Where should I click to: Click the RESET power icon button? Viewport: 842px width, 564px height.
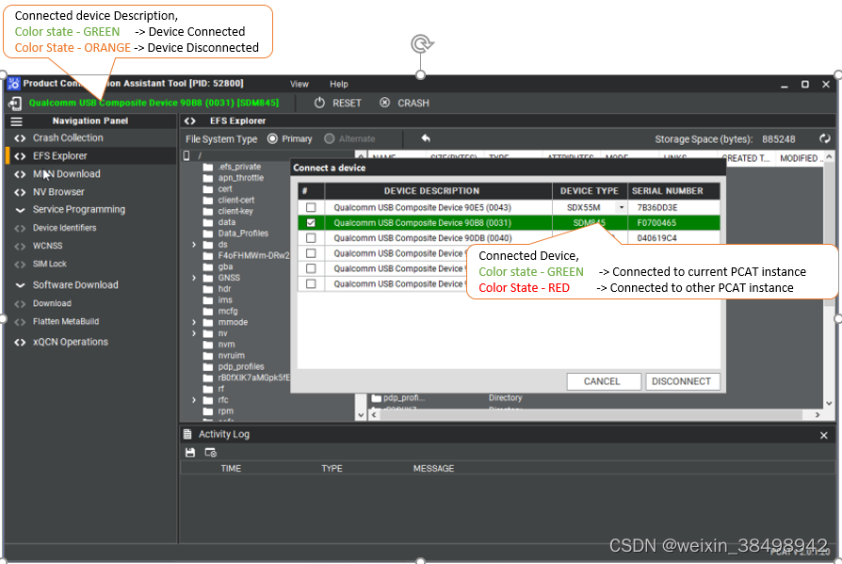click(319, 103)
